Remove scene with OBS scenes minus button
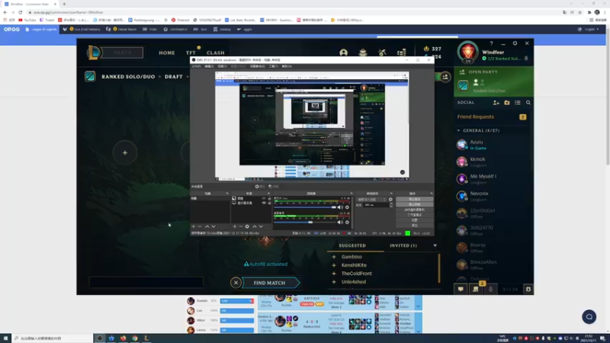610x343 pixels. [200, 226]
